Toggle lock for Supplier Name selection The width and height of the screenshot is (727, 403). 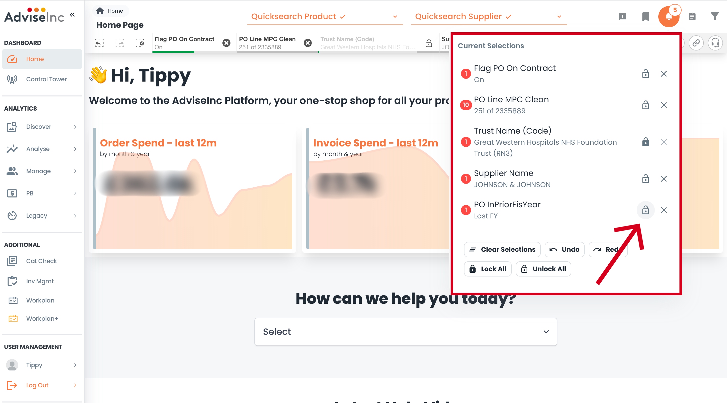(x=645, y=179)
